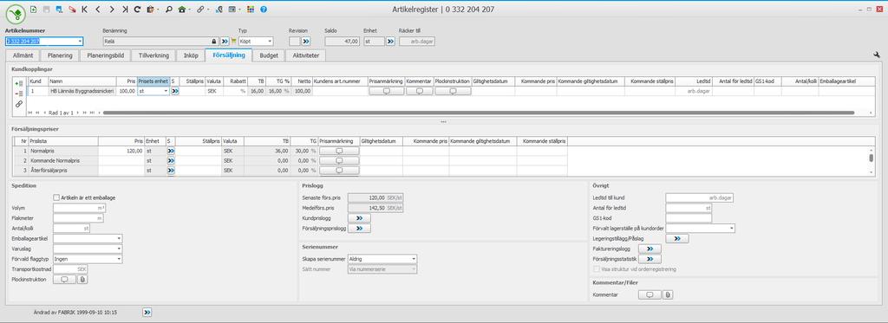This screenshot has width=888, height=323.
Task: Open Skapa serienummer dropdown
Action: click(414, 259)
